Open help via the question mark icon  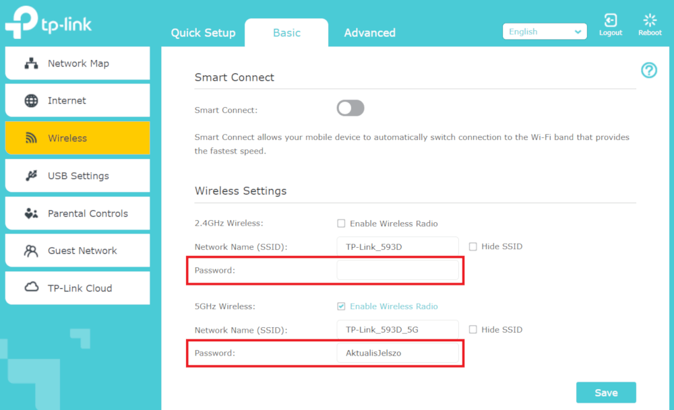pos(648,70)
